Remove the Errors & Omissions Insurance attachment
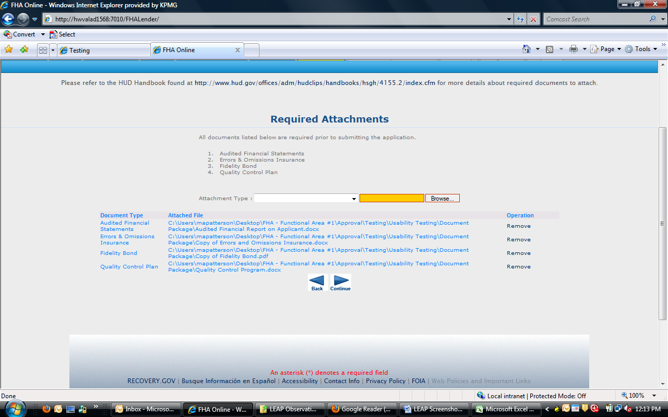 click(519, 240)
